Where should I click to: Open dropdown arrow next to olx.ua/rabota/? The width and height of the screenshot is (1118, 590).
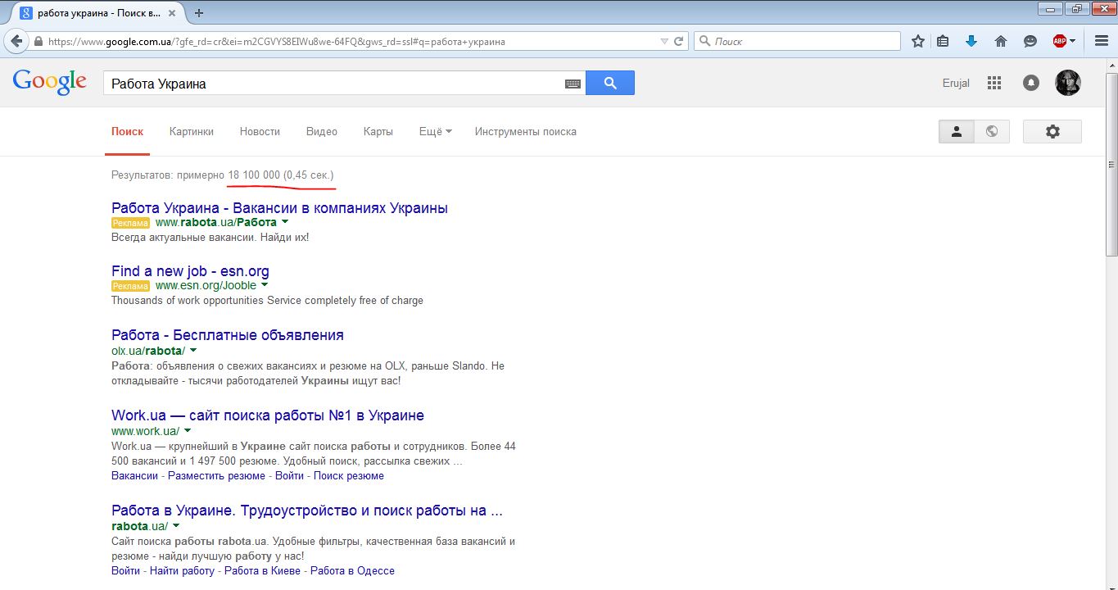[x=192, y=351]
